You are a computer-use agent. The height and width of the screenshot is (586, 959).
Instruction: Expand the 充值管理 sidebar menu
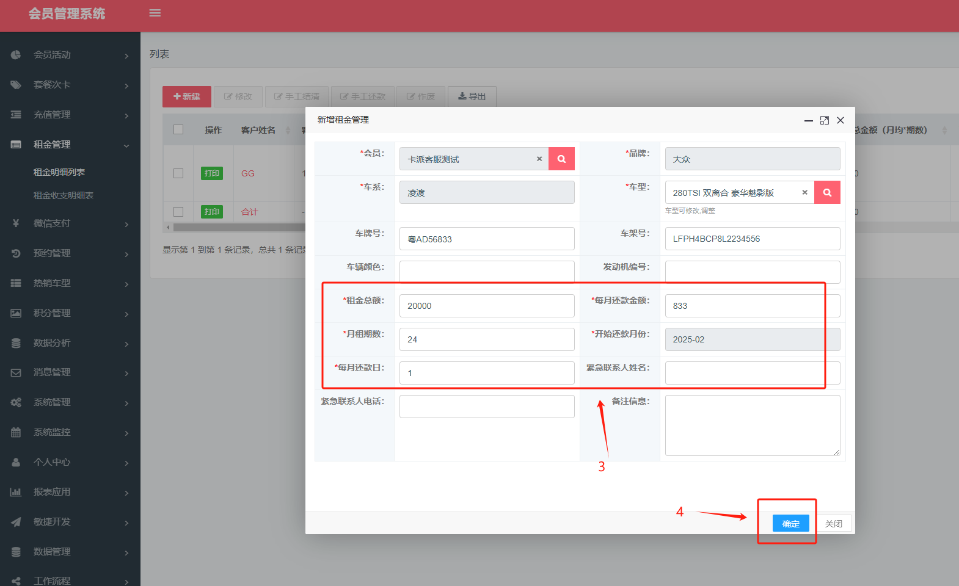(x=126, y=115)
